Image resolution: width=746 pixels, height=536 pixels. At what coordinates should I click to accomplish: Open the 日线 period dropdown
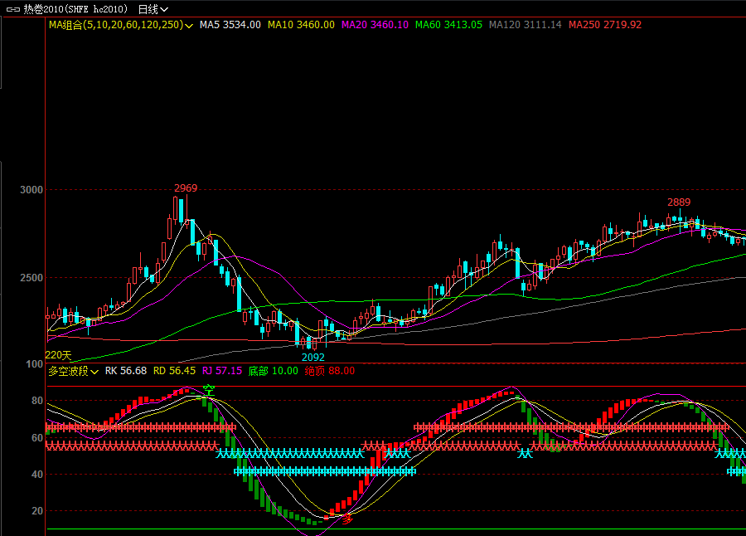click(x=153, y=9)
